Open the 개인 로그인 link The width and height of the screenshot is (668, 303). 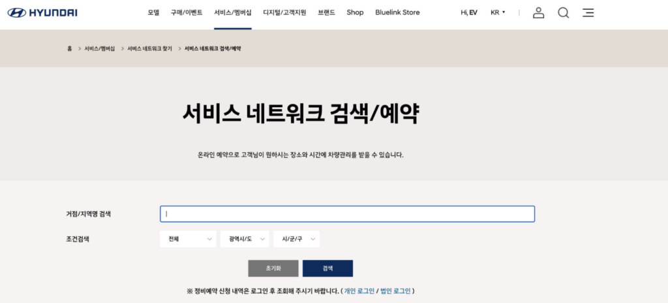[359, 291]
